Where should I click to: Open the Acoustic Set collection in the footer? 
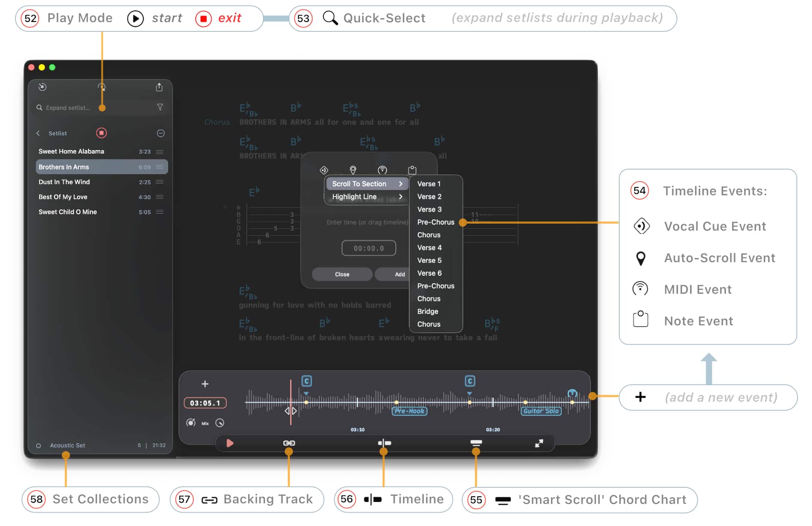tap(68, 446)
